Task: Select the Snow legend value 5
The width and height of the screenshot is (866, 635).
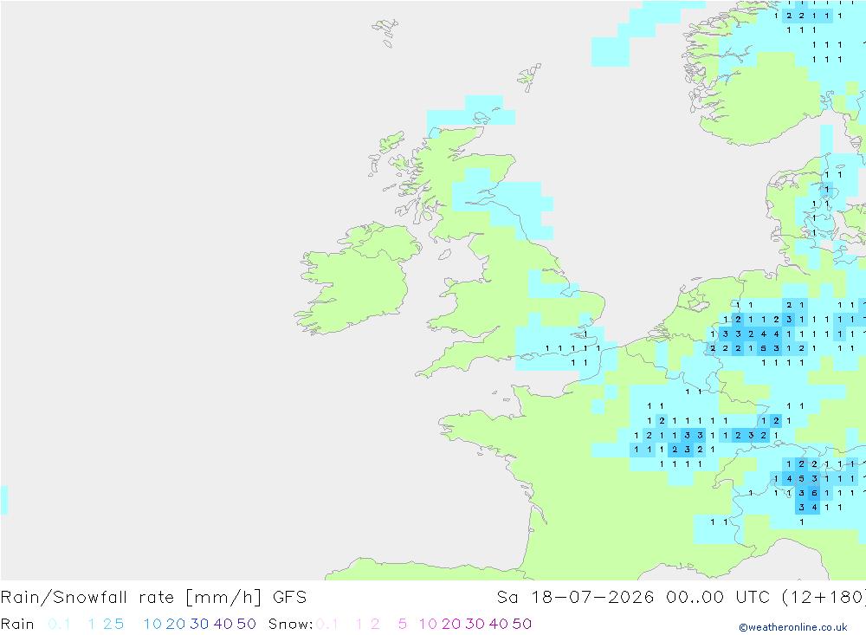Action: click(x=403, y=624)
